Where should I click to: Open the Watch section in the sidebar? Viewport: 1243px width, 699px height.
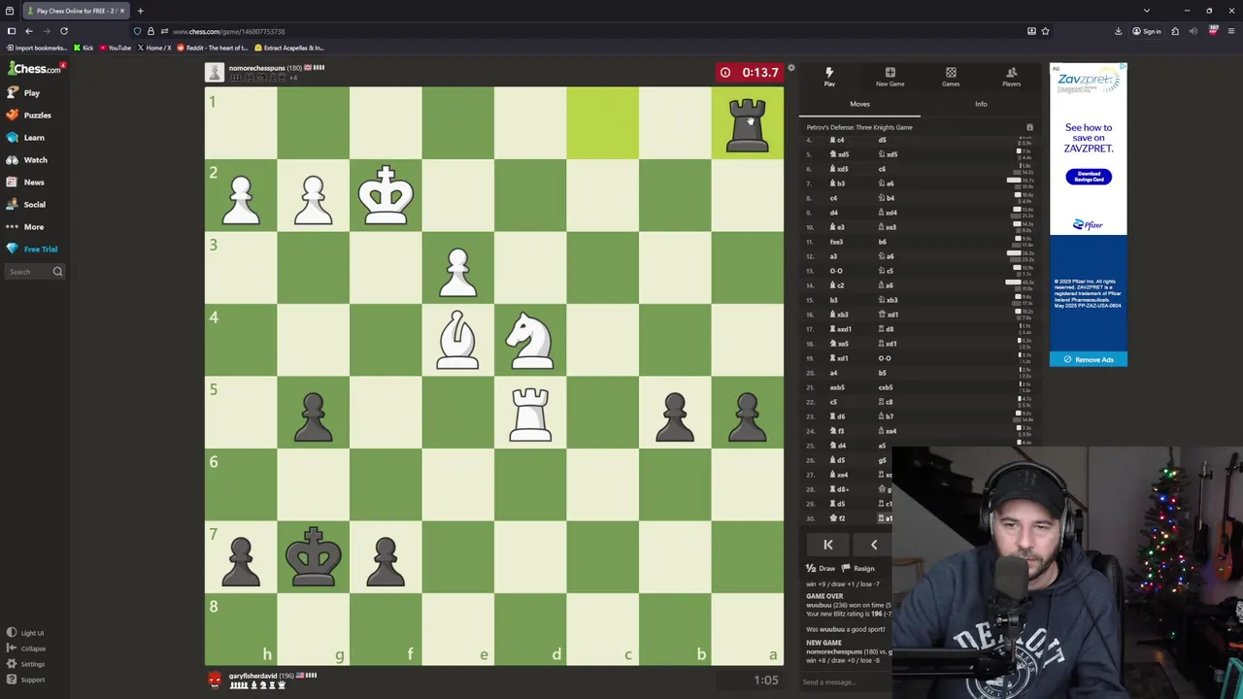click(x=26, y=160)
